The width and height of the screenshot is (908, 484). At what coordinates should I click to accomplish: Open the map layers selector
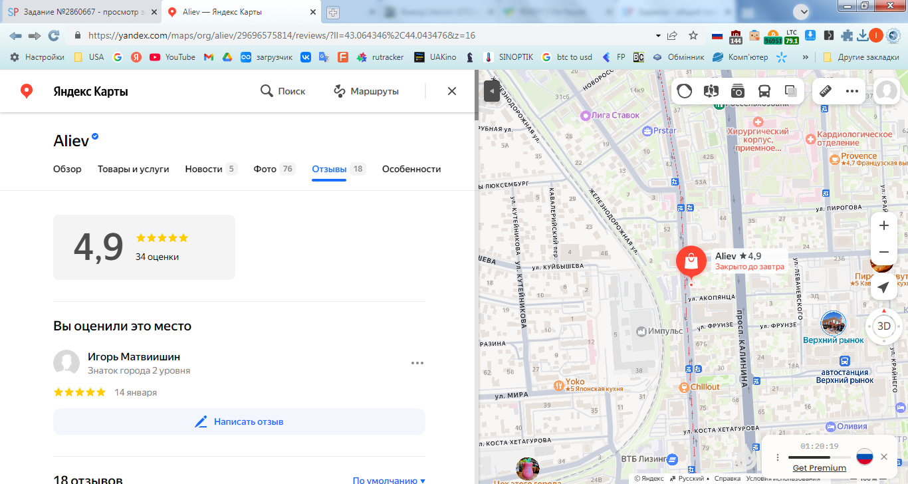click(791, 91)
